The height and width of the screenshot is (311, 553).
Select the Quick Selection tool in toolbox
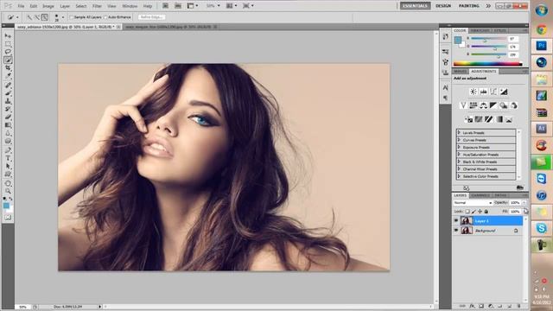[8, 60]
